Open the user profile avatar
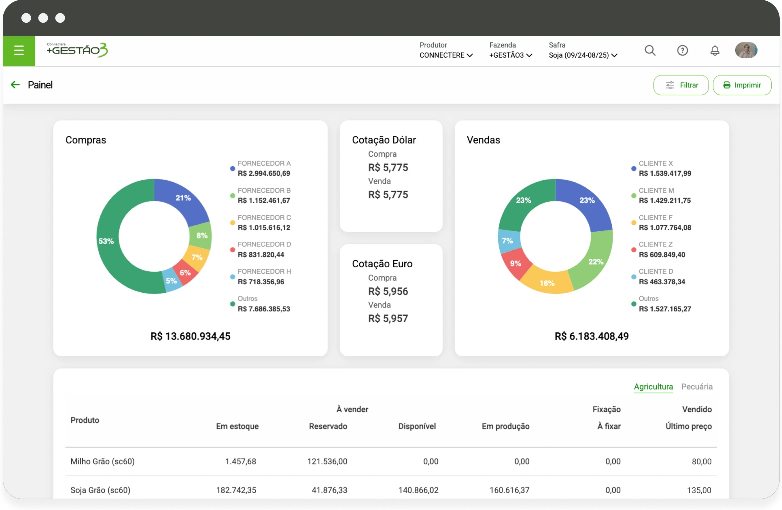Viewport: 782px width, 510px height. tap(746, 50)
